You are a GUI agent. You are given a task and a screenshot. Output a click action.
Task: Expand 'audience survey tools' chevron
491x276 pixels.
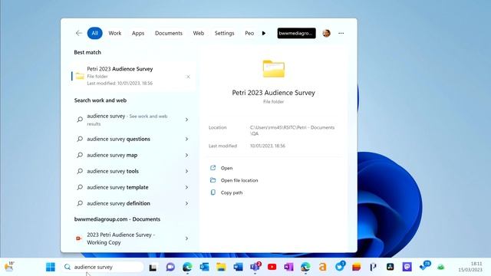[x=186, y=171]
